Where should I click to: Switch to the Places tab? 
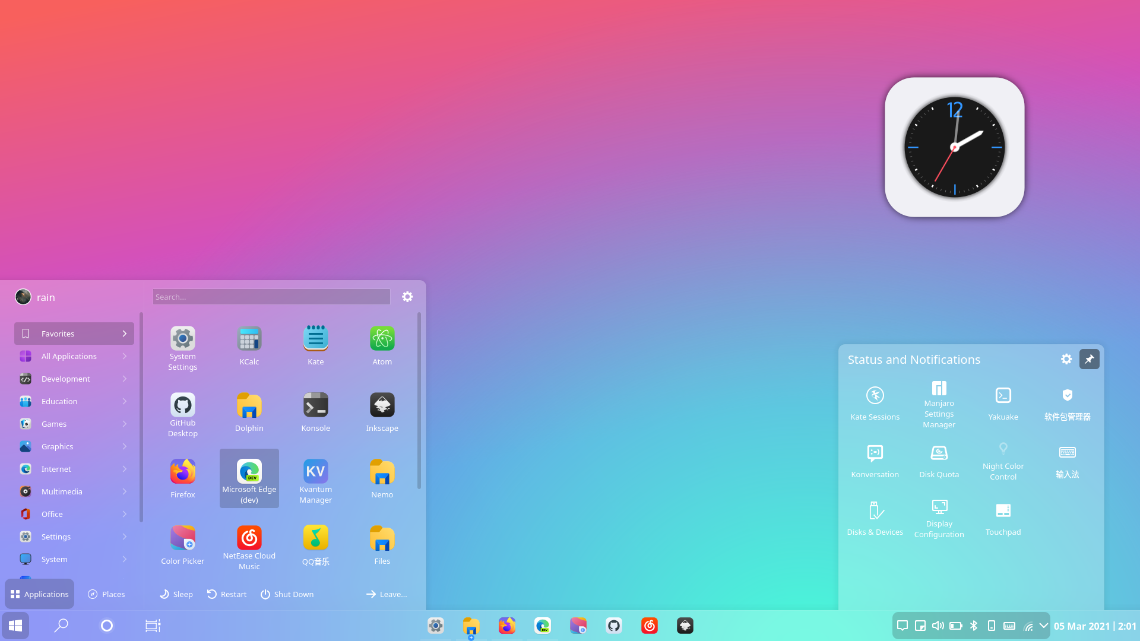click(x=106, y=594)
